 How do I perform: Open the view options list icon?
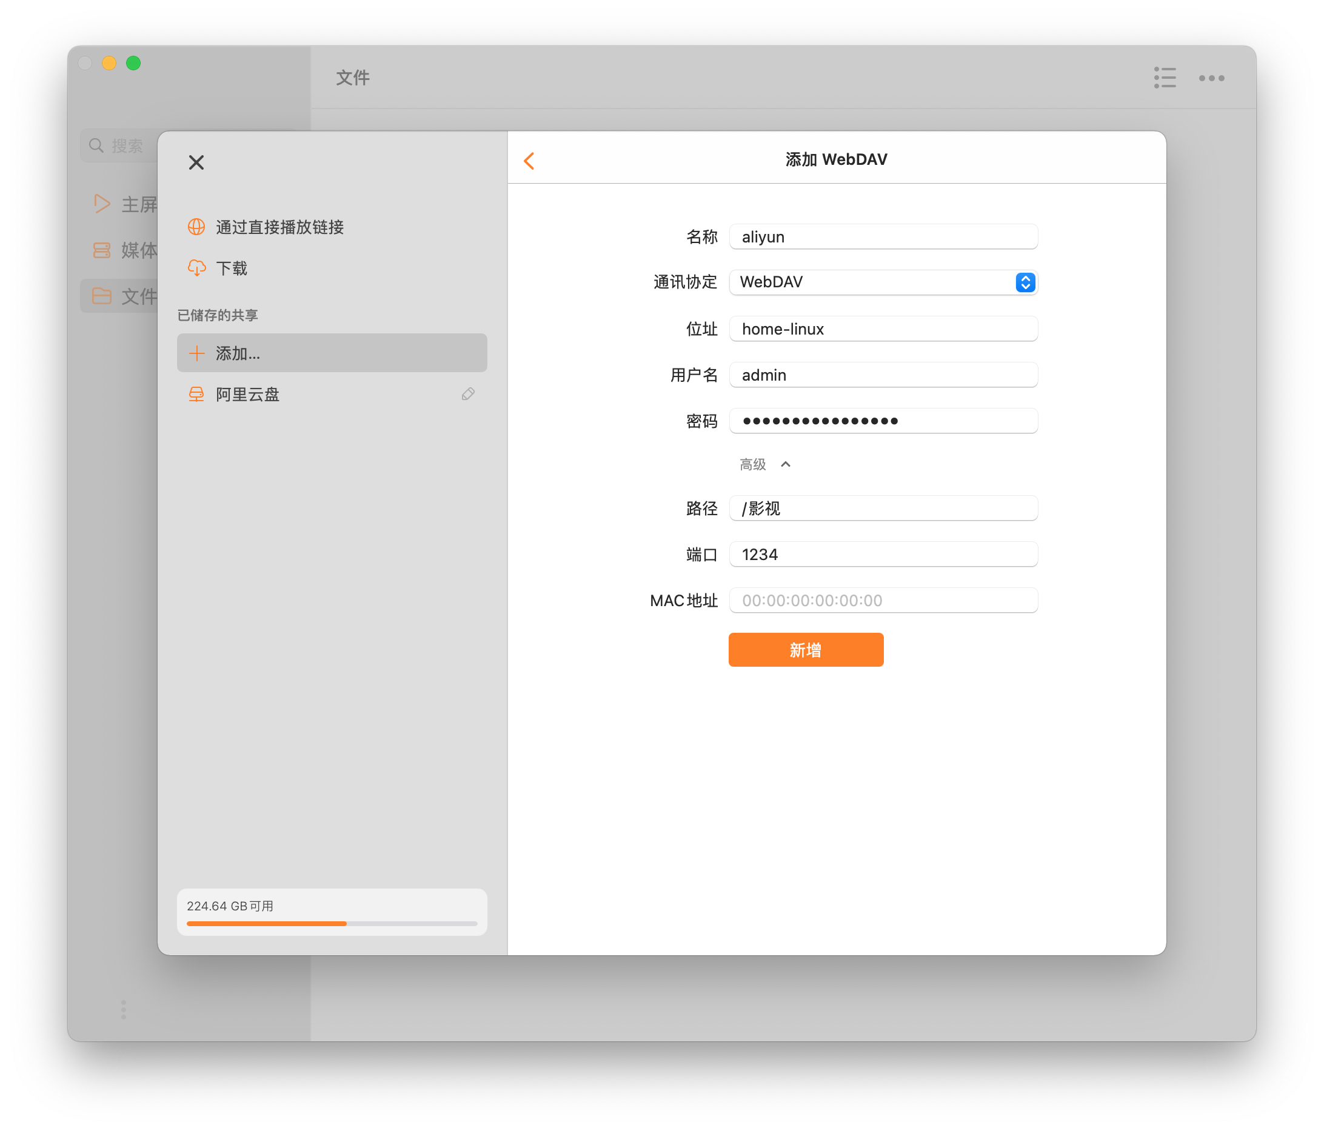click(x=1164, y=78)
